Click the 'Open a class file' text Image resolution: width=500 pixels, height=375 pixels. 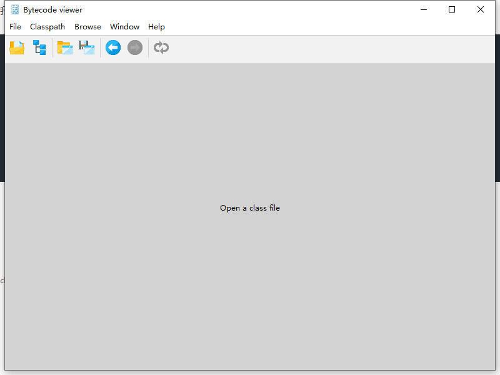(x=250, y=208)
